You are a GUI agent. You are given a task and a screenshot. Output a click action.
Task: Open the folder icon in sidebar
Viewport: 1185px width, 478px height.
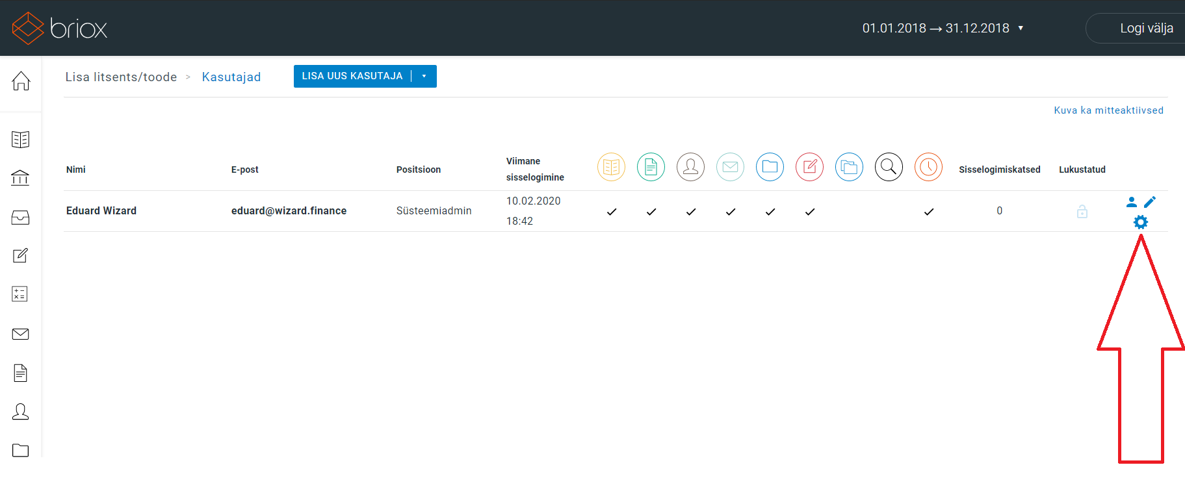coord(21,450)
